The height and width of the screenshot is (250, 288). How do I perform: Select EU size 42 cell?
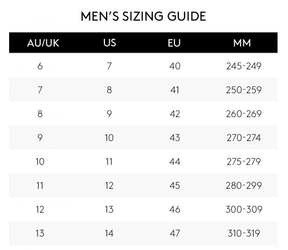175,114
